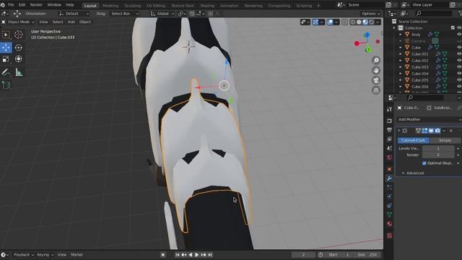Open the Material properties tab

[390, 224]
